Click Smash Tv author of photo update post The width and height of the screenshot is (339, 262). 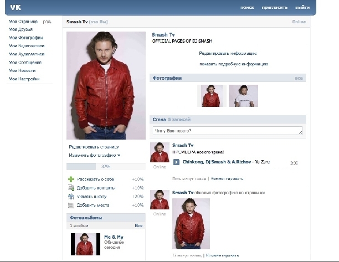183,192
